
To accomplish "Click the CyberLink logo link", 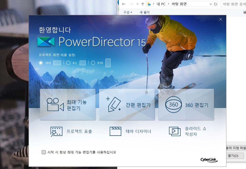I will [209, 160].
